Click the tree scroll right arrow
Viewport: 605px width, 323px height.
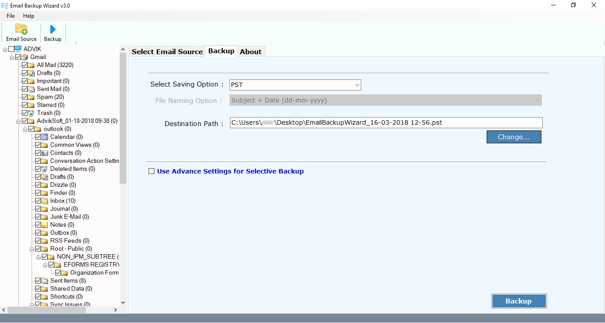tap(116, 310)
